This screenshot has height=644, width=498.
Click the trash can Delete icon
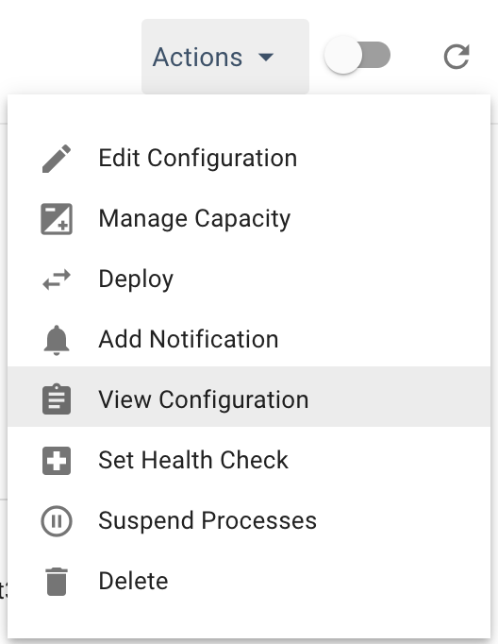pos(57,581)
